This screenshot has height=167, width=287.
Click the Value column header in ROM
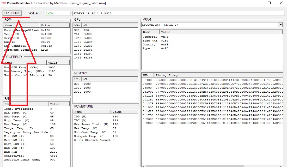tap(54, 25)
